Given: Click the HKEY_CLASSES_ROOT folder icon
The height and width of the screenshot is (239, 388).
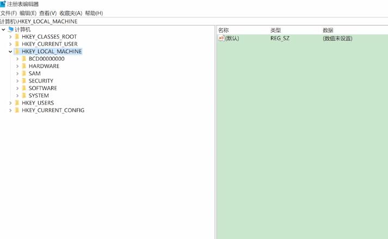Looking at the screenshot, I should pyautogui.click(x=17, y=37).
